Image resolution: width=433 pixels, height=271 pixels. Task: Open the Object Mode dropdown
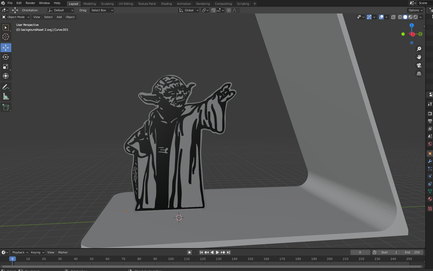(16, 17)
